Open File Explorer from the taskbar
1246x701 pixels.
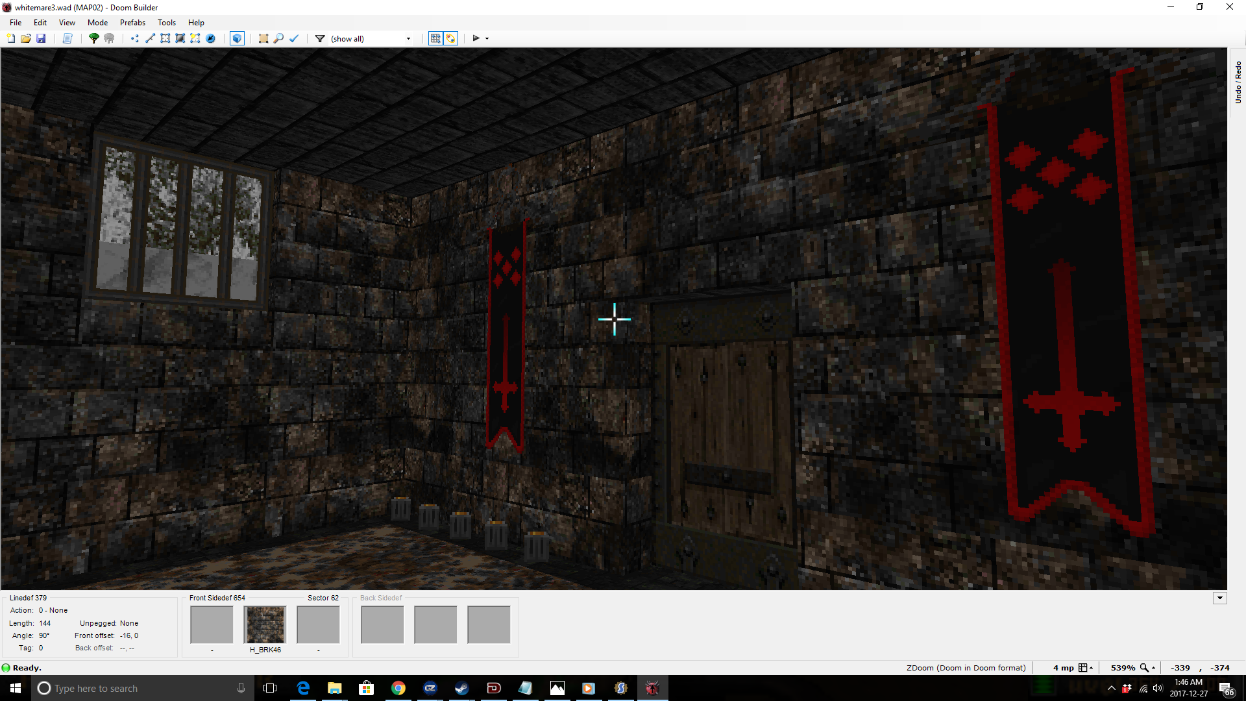click(x=335, y=688)
